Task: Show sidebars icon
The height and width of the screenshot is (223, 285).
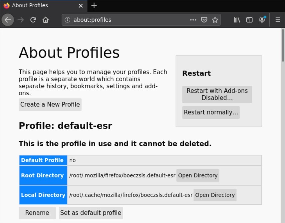Action: click(249, 20)
